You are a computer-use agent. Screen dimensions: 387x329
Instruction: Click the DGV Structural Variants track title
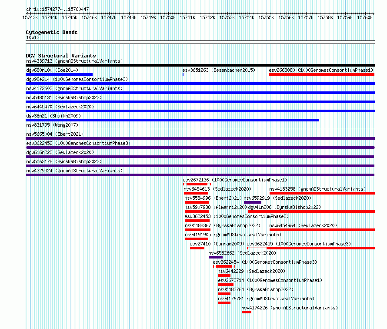61,56
